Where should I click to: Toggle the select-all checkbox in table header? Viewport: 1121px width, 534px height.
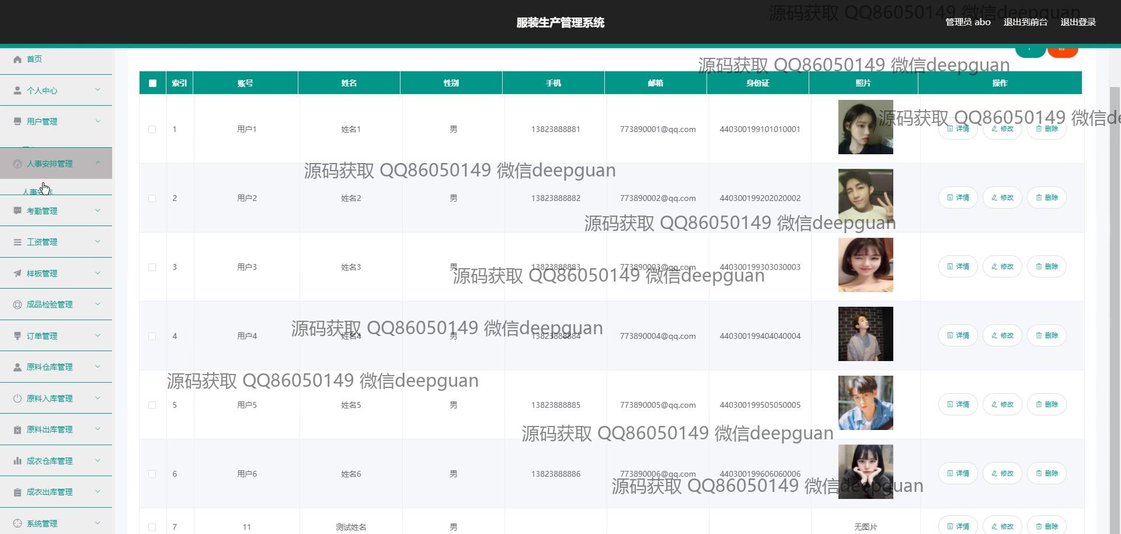pos(153,83)
